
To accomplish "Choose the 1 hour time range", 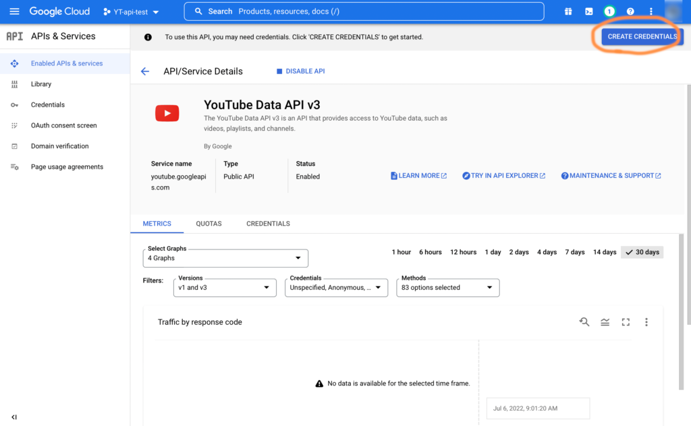I will coord(401,252).
